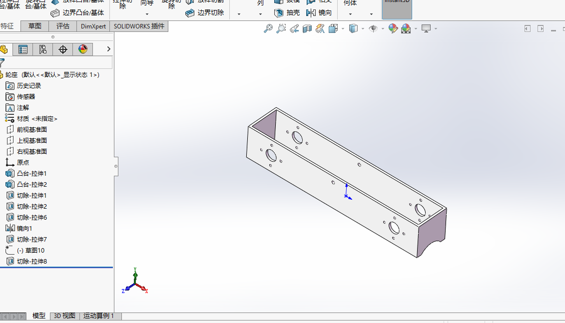Click the Edit Appearance color ball icon
This screenshot has height=323, width=565.
(x=393, y=28)
